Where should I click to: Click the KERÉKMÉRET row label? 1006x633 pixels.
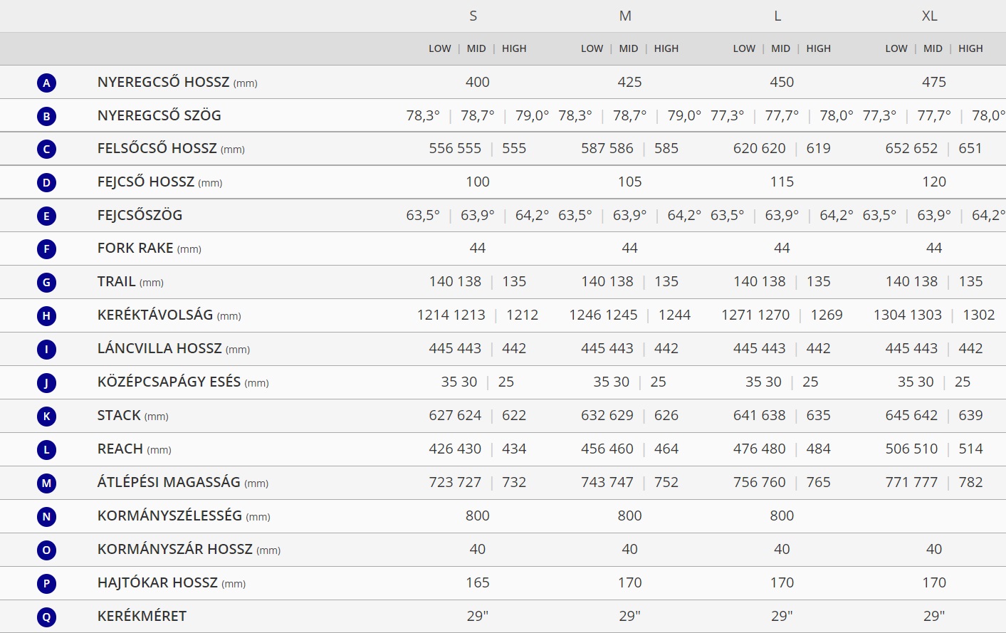coord(142,616)
